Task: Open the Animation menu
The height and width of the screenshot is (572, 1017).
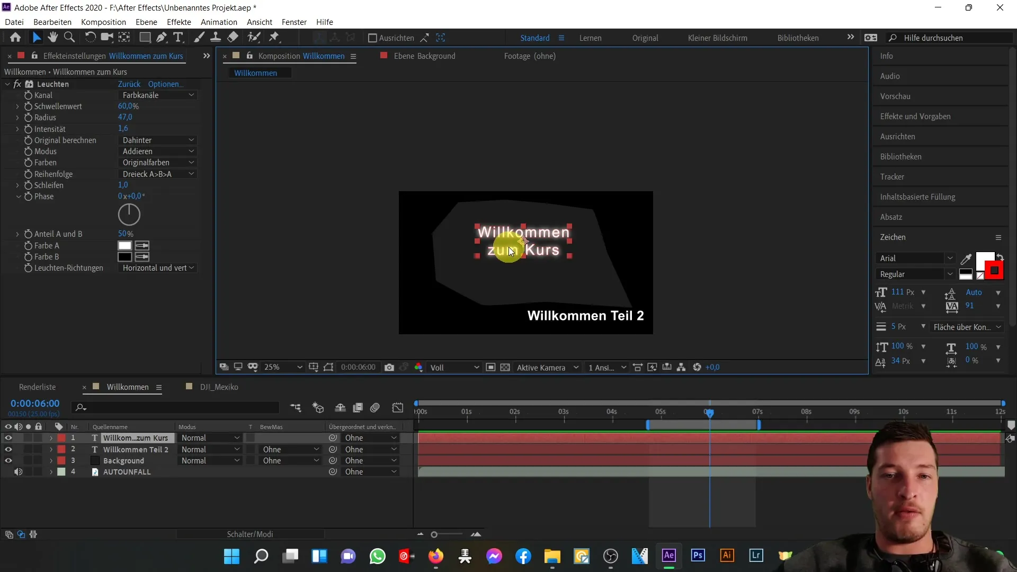Action: pyautogui.click(x=219, y=22)
